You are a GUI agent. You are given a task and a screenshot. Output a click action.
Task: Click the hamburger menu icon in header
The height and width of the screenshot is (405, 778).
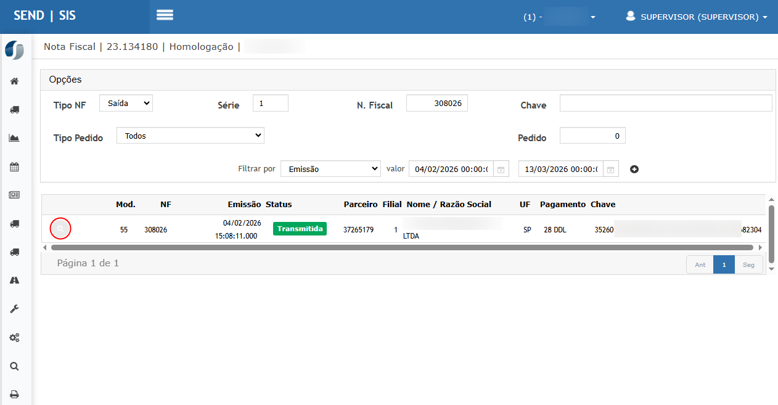click(165, 15)
